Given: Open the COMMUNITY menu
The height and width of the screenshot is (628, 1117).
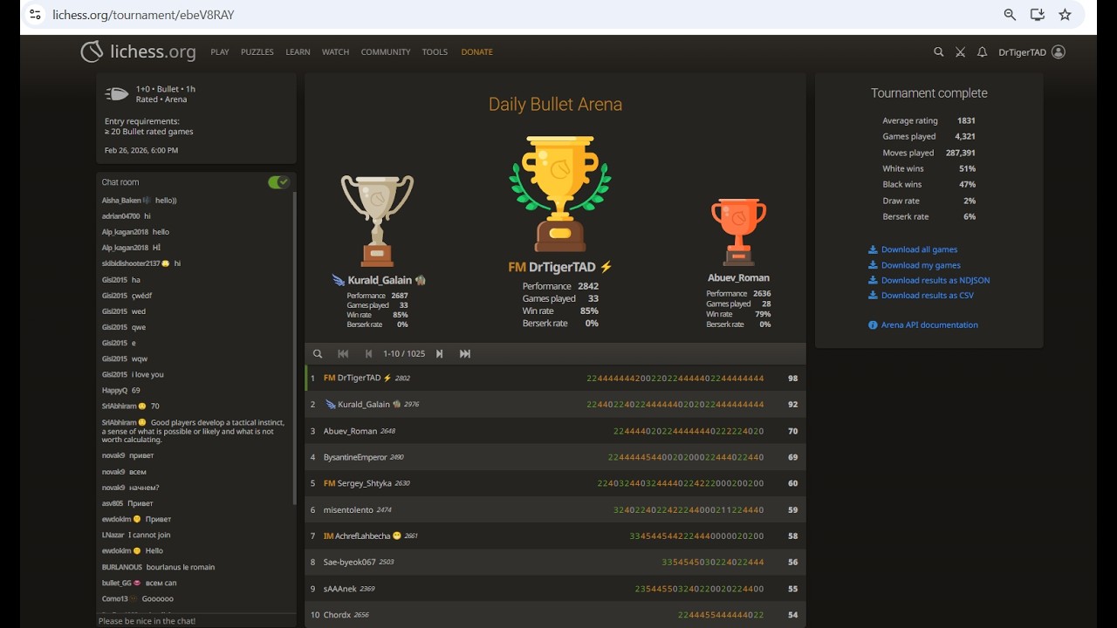Looking at the screenshot, I should (x=386, y=52).
